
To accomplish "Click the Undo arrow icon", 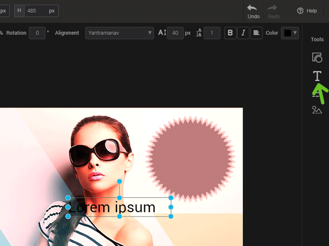I will pyautogui.click(x=252, y=8).
